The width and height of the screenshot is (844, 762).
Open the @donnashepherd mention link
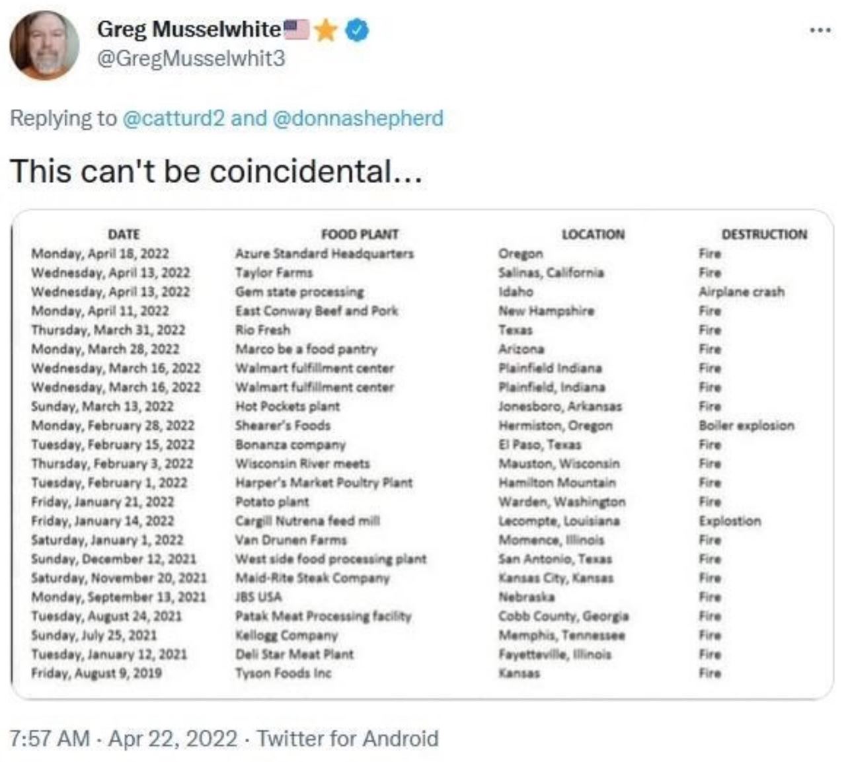(358, 118)
